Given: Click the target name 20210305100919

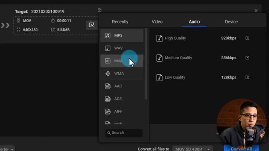Looking at the screenshot, I should tap(47, 11).
